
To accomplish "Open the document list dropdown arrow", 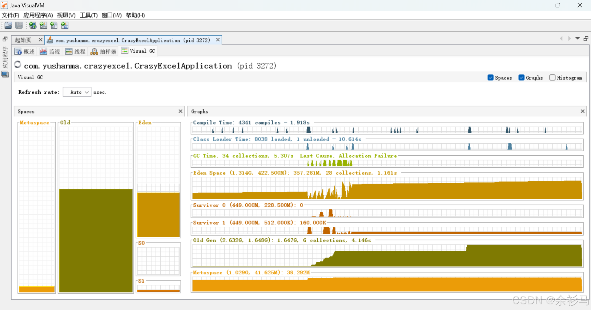I will pos(577,38).
